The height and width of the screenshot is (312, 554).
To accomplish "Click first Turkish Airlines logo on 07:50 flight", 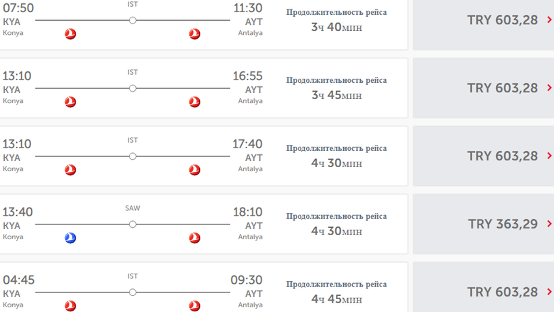I will [x=70, y=34].
